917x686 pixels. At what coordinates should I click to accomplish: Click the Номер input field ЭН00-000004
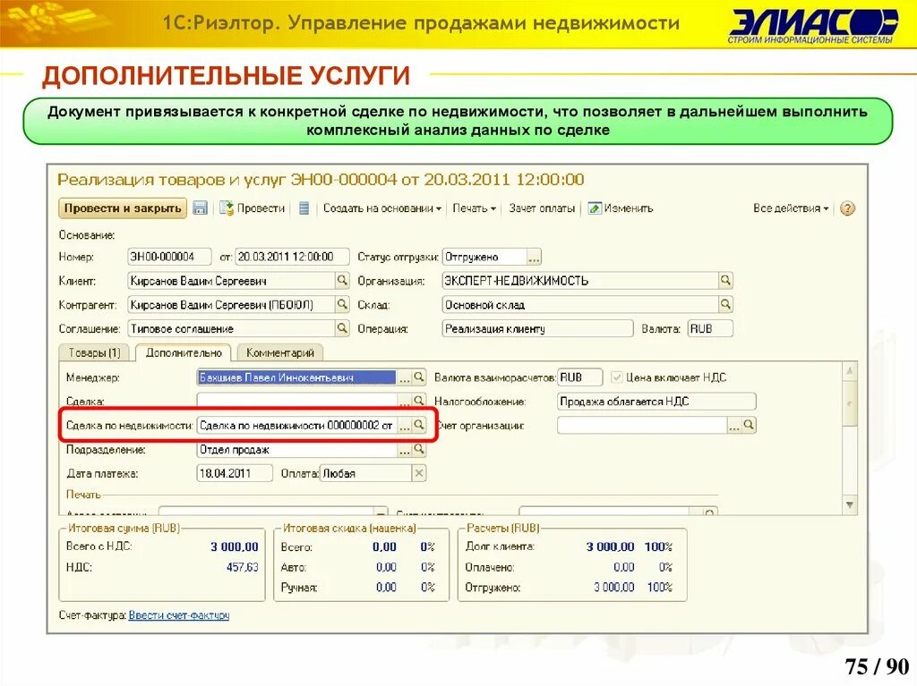169,257
